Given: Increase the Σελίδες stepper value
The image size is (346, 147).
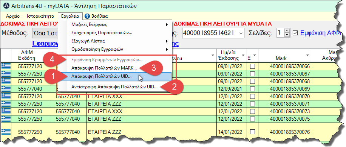Looking at the screenshot, I should tap(287, 31).
